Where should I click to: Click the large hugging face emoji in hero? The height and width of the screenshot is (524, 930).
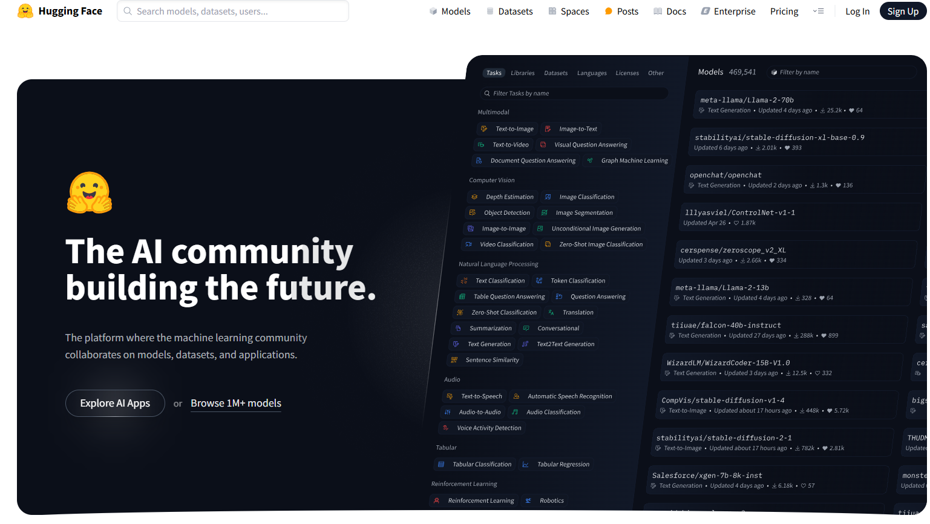90,193
